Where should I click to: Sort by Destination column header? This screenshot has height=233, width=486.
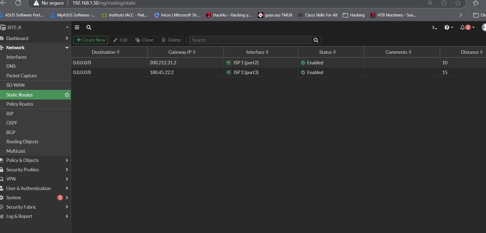point(106,52)
